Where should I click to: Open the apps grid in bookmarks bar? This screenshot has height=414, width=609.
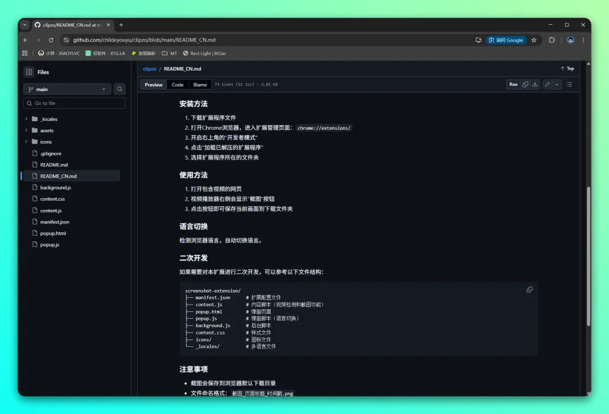click(25, 53)
